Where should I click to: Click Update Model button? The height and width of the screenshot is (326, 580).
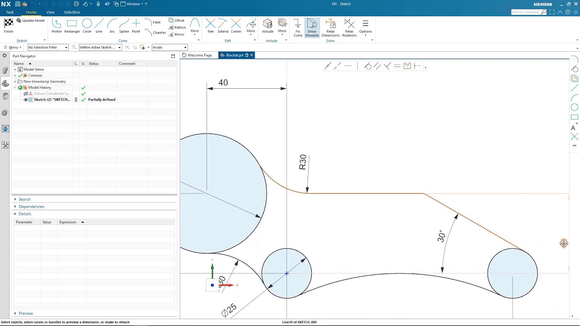(x=30, y=20)
